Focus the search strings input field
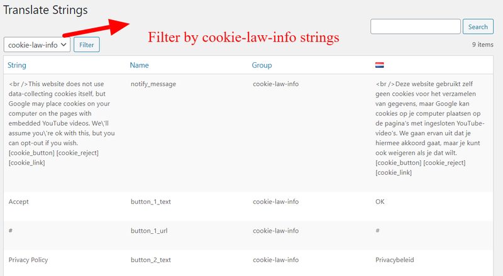This screenshot has height=276, width=503. 416,26
